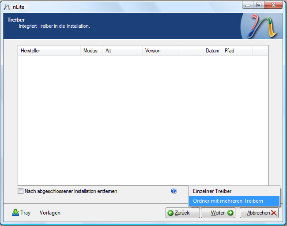Click the Modus column header
Viewport: 287px width, 226px height.
(x=92, y=51)
